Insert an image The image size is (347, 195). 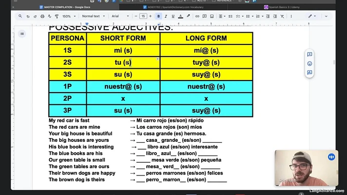pyautogui.click(x=212, y=16)
